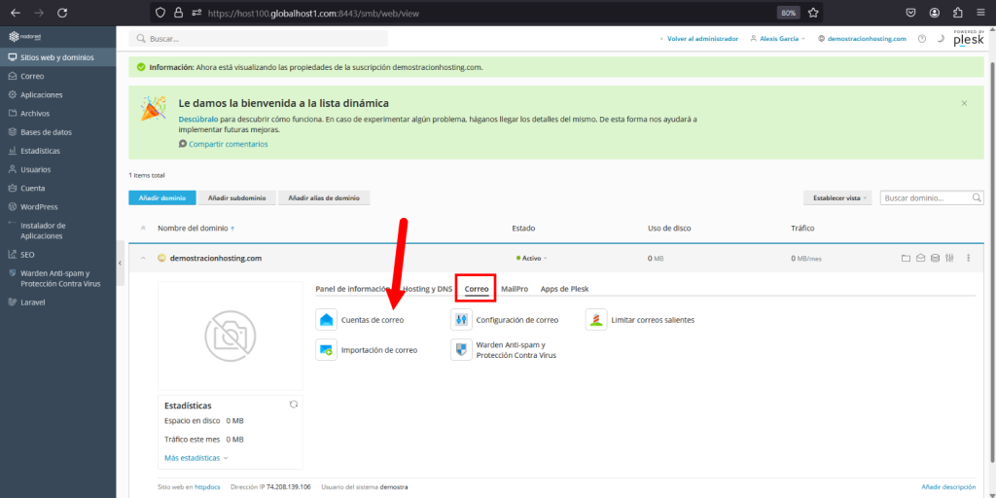Open databases icon in domain row
Image resolution: width=996 pixels, height=498 pixels.
click(935, 258)
